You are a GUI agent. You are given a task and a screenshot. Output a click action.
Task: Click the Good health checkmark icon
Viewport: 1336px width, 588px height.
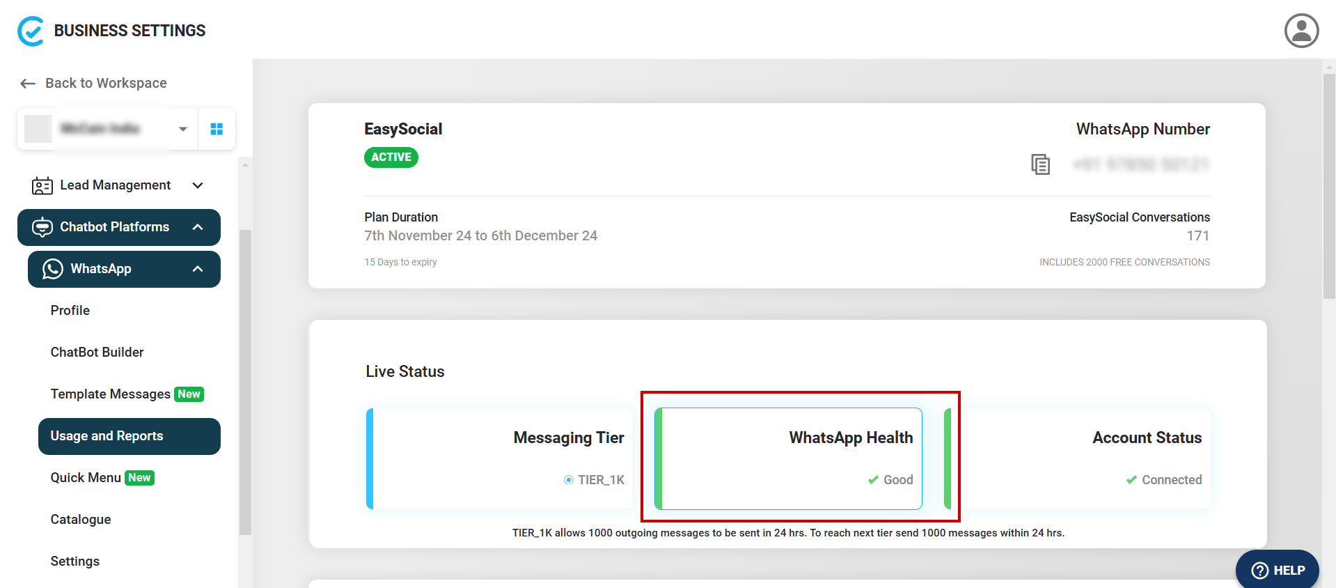click(x=873, y=480)
